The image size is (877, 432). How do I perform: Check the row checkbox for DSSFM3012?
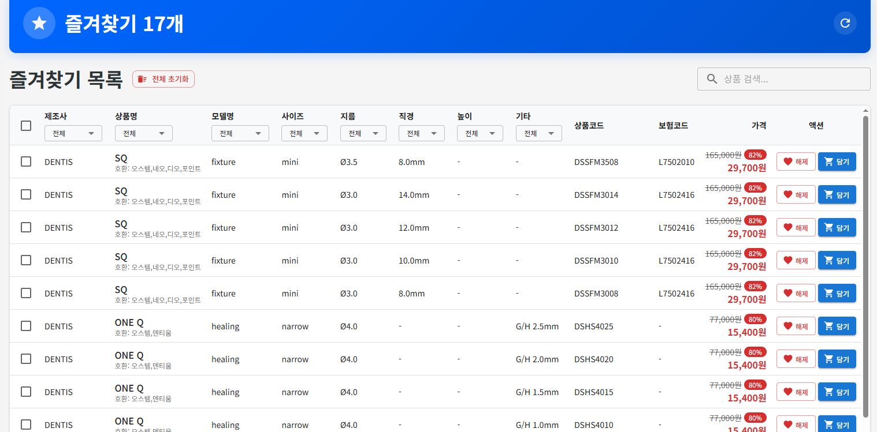click(26, 227)
